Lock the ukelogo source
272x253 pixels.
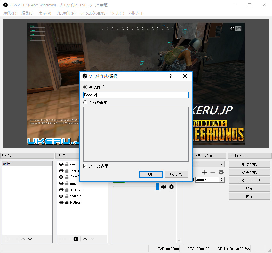tap(67, 190)
